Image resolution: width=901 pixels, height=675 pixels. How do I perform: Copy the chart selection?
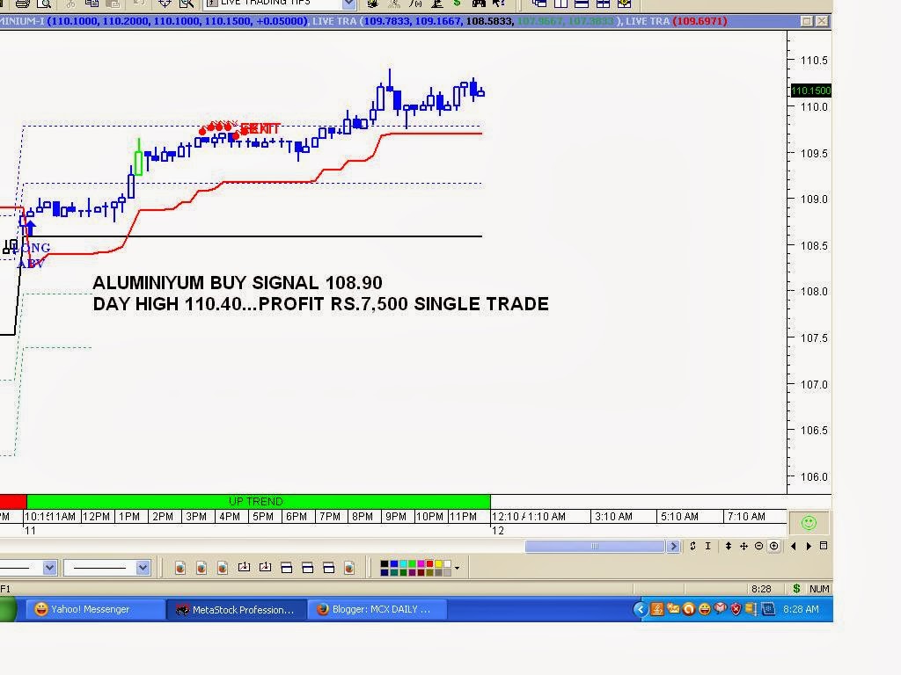click(x=92, y=4)
